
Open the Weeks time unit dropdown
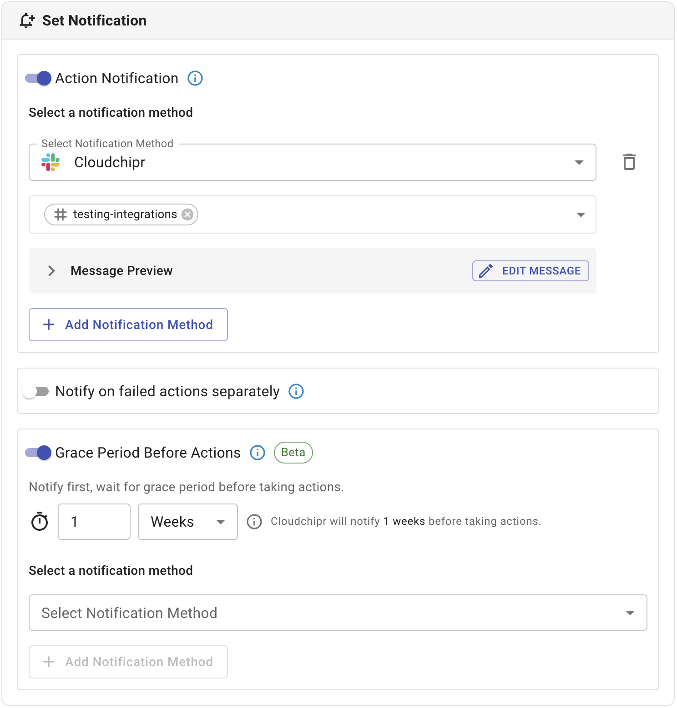point(187,522)
